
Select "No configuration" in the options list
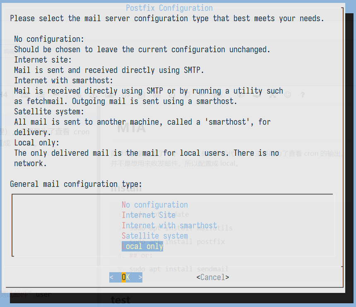[154, 205]
